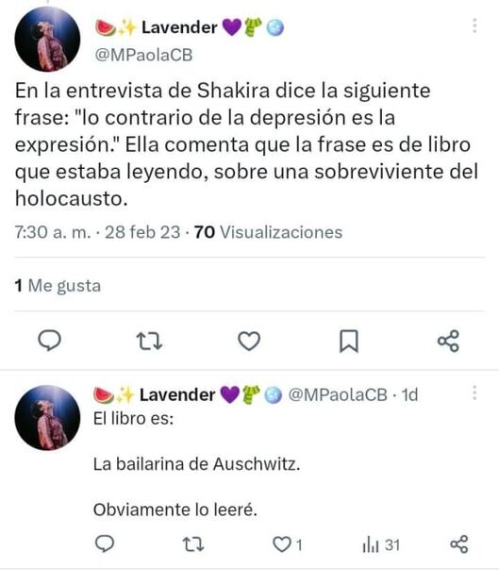499x585 pixels.
Task: Open the large Lavender profile picture
Action: pyautogui.click(x=47, y=39)
